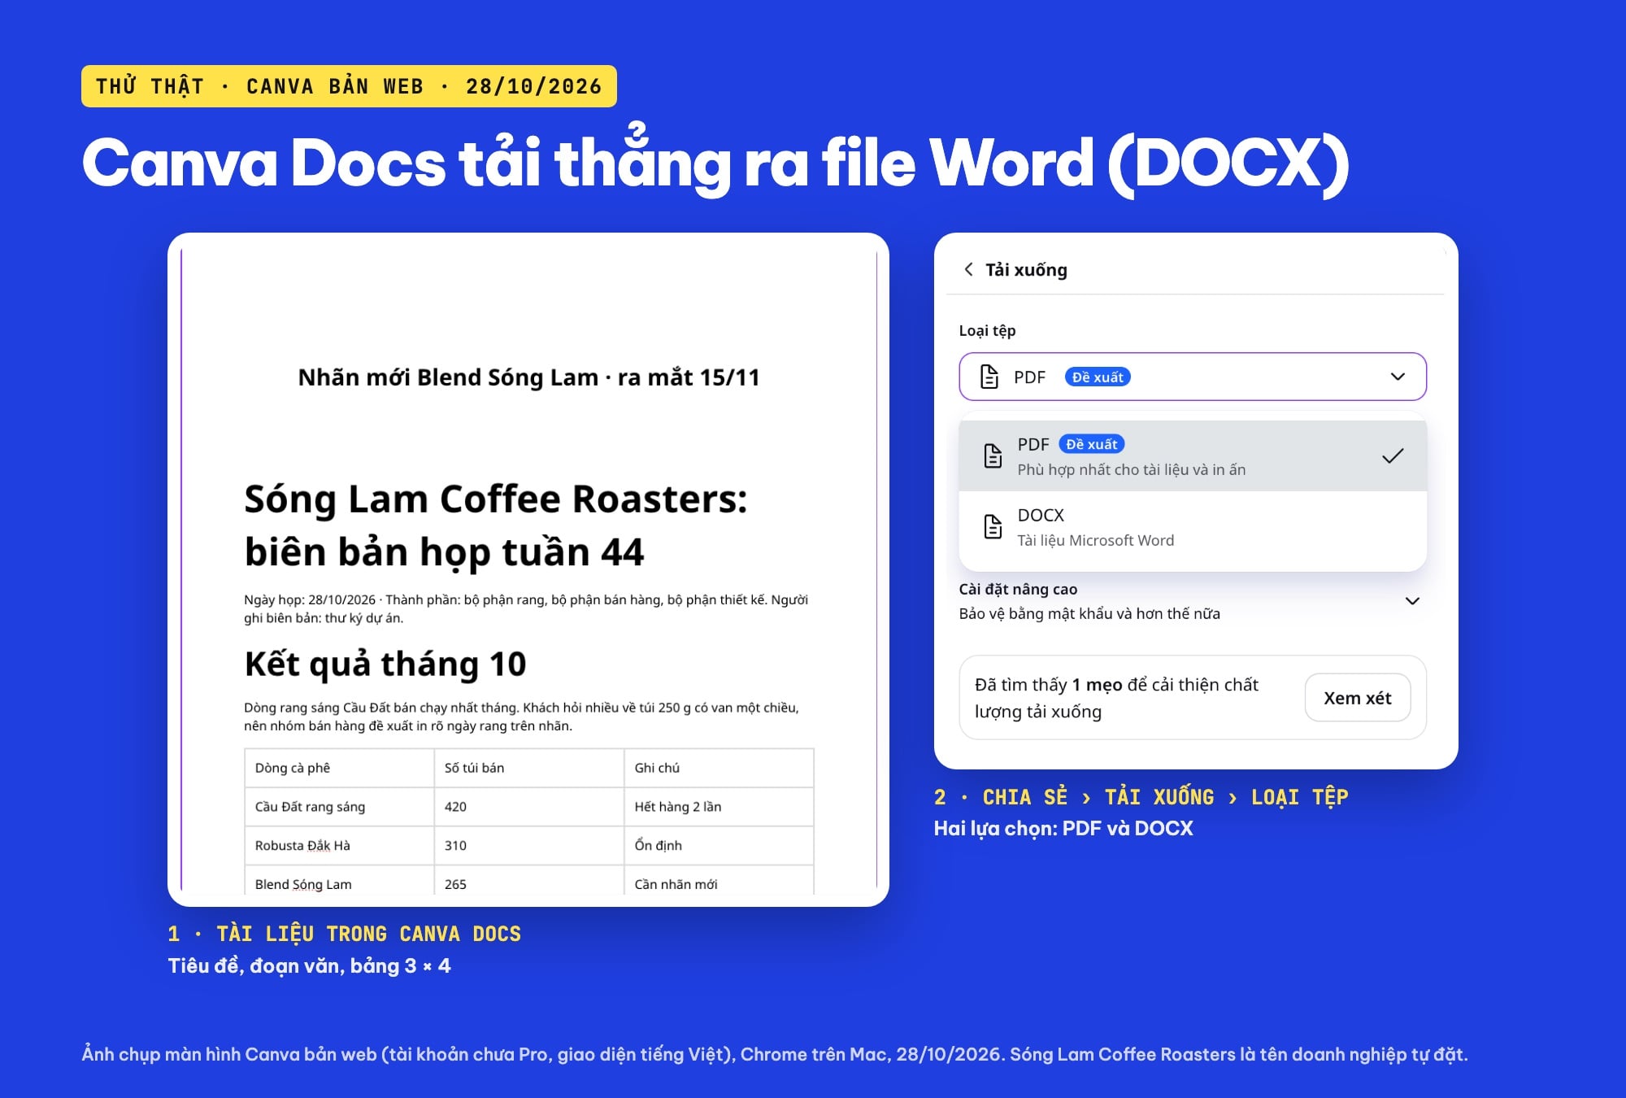
Task: Click the document icon beside PDF list option
Action: 993,455
